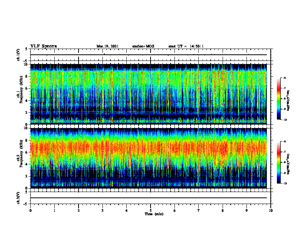The image size is (305, 236).
Task: Click the ch.3(V) axis tick "-5"
Action: click(x=26, y=204)
